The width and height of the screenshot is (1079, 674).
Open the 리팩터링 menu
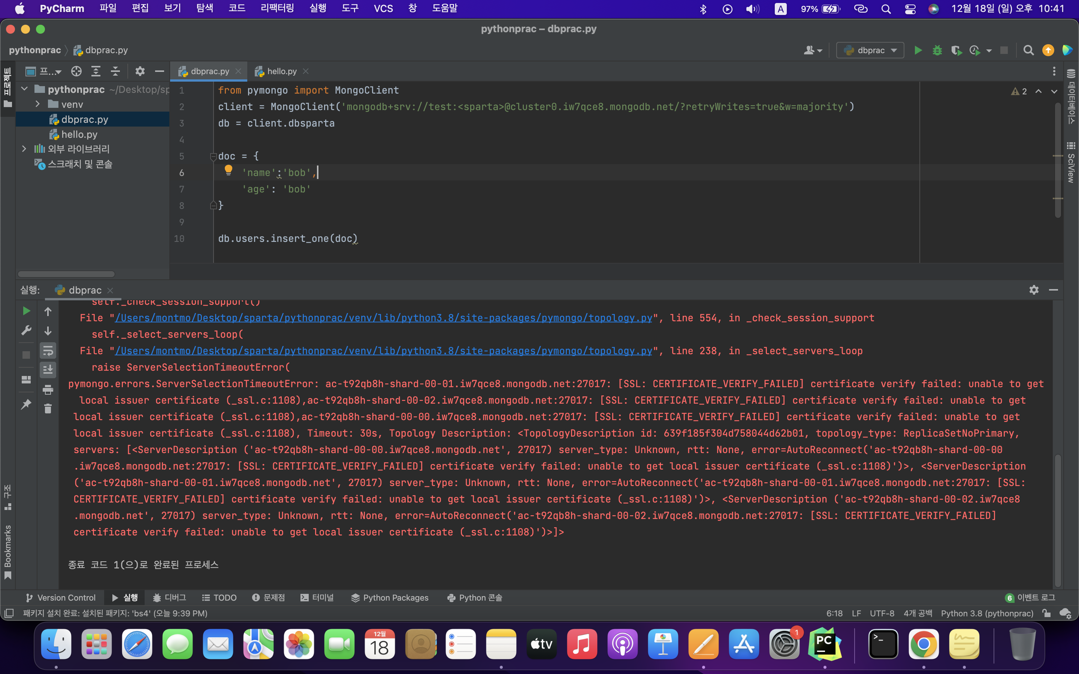[x=277, y=9]
